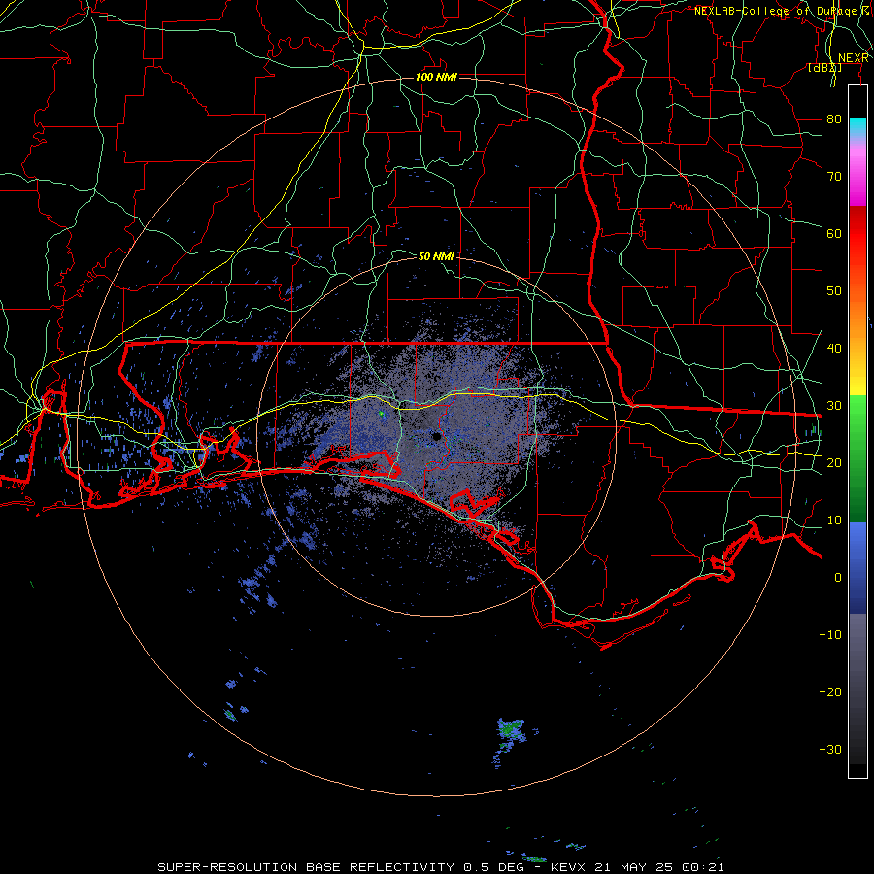The height and width of the screenshot is (874, 874).
Task: Click the 0 value on the dBZ scale
Action: tap(838, 578)
